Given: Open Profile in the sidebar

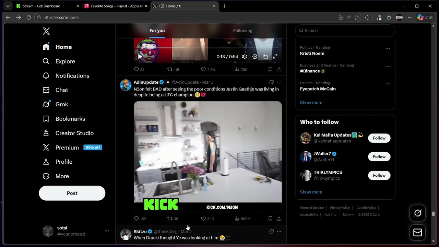Looking at the screenshot, I should [x=57, y=162].
